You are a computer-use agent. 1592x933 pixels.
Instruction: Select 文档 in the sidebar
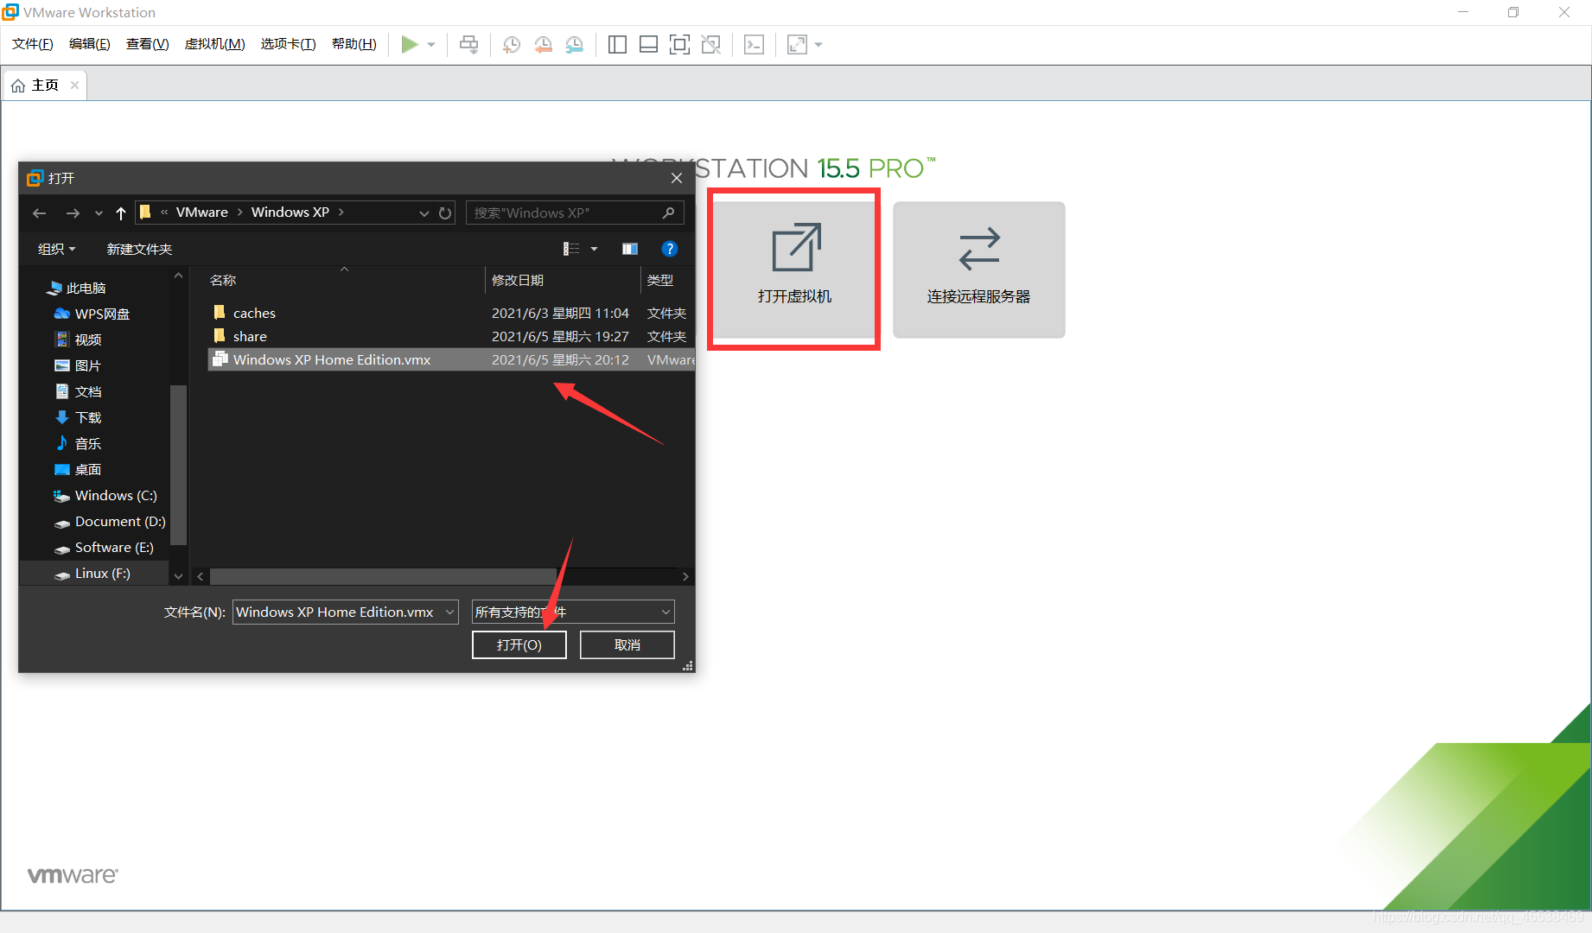(x=79, y=391)
